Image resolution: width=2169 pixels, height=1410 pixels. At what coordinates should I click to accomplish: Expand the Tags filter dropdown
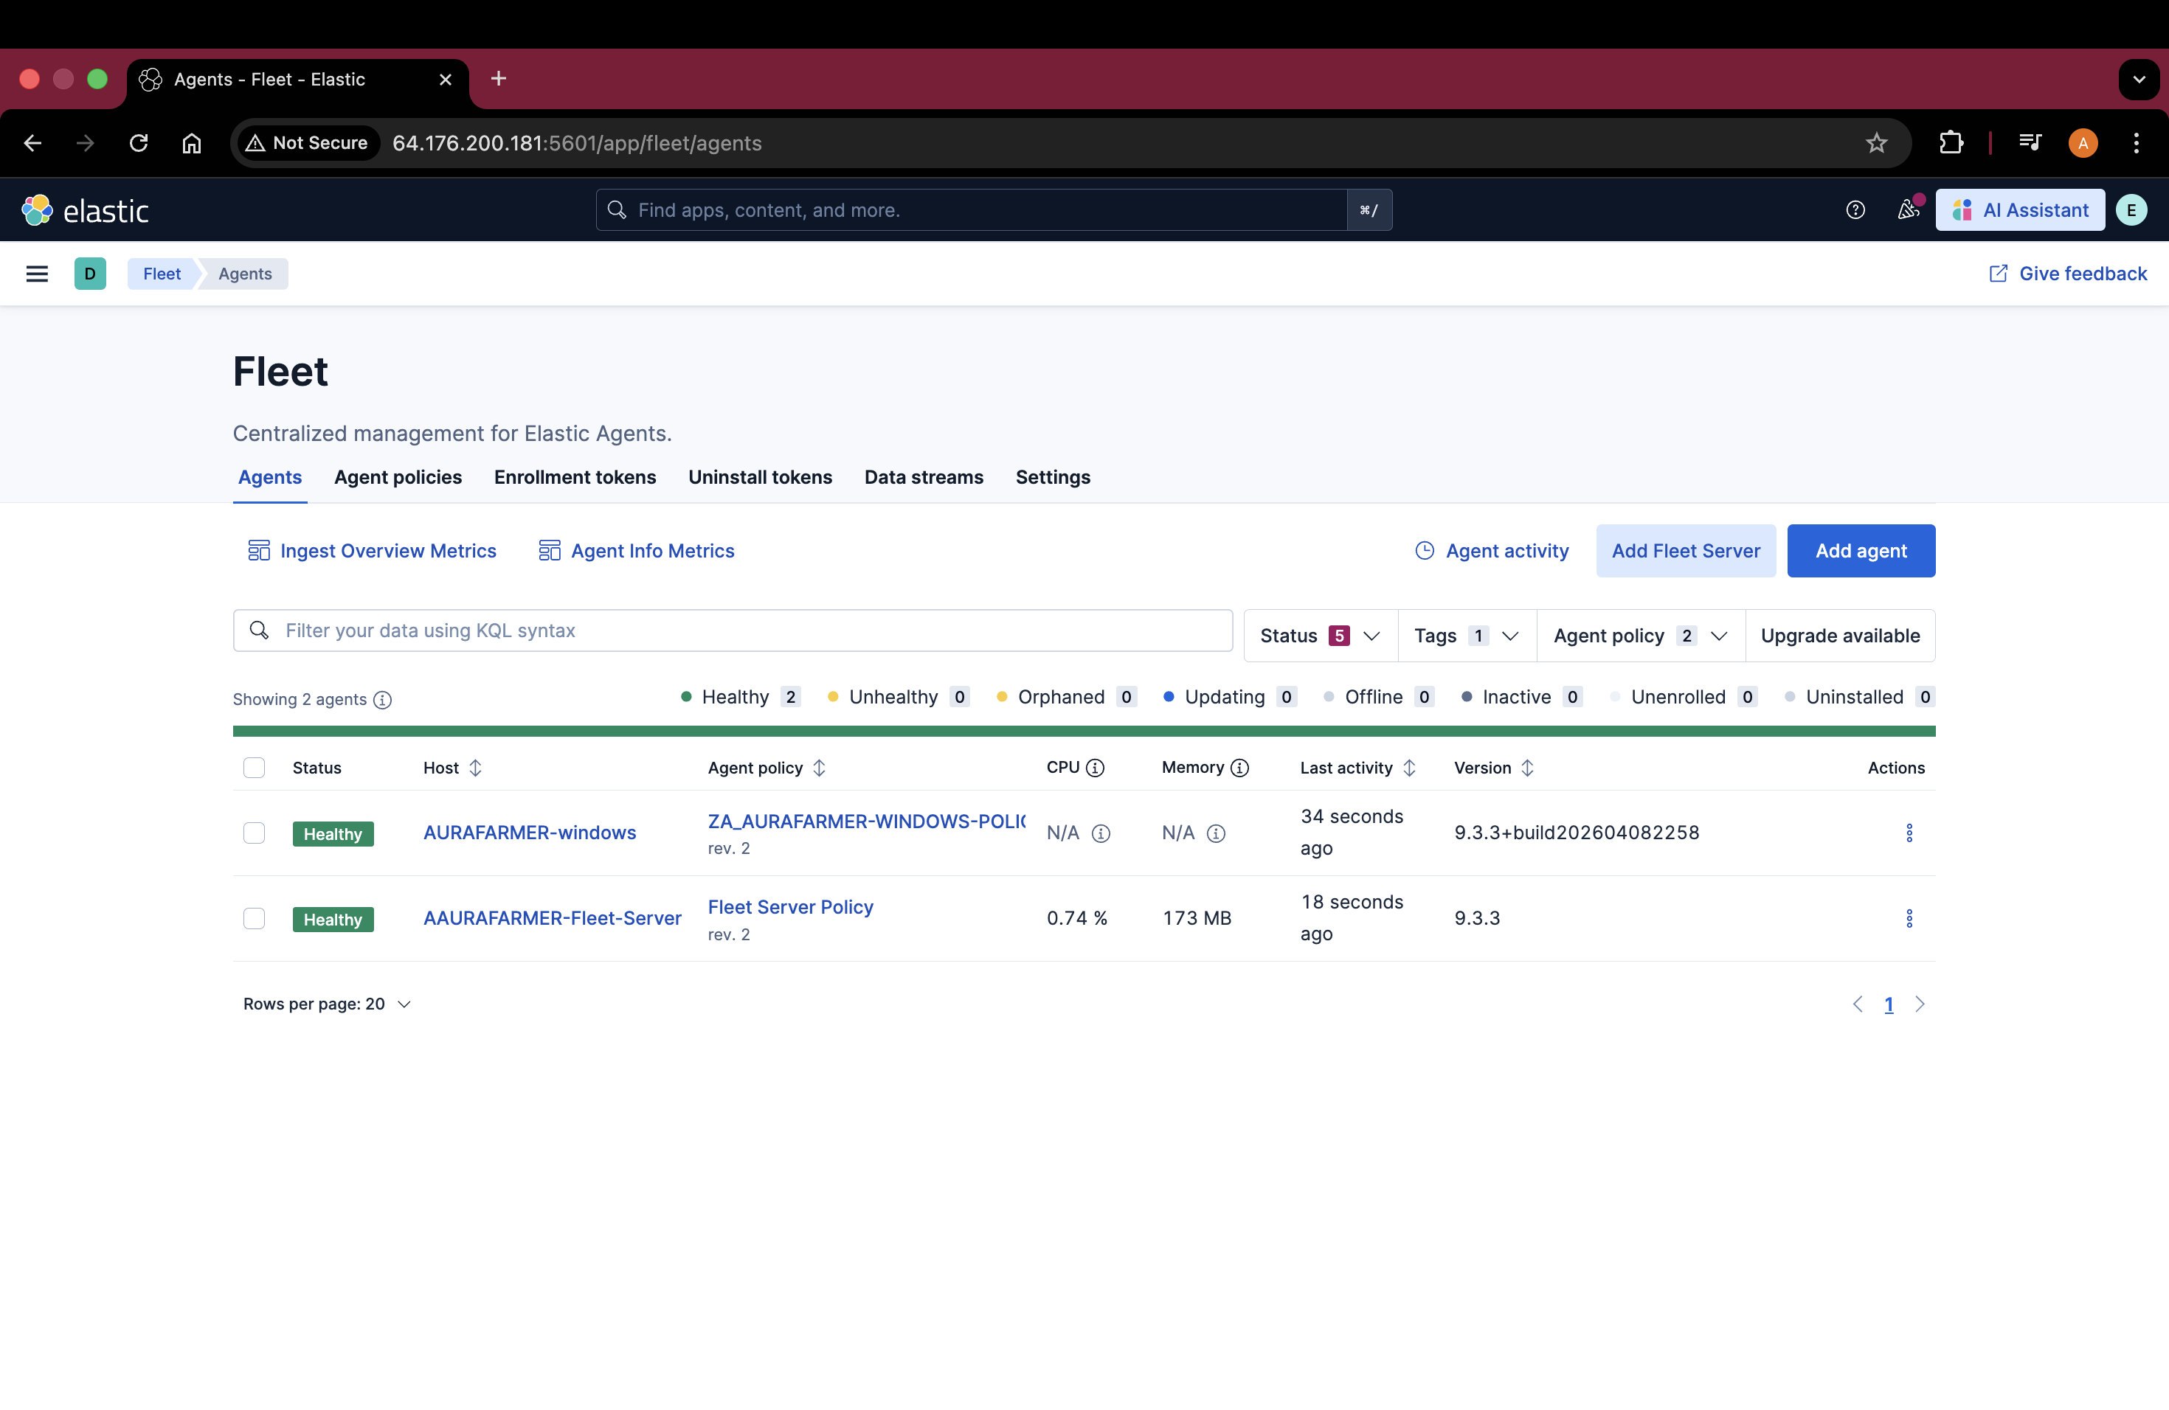coord(1467,636)
